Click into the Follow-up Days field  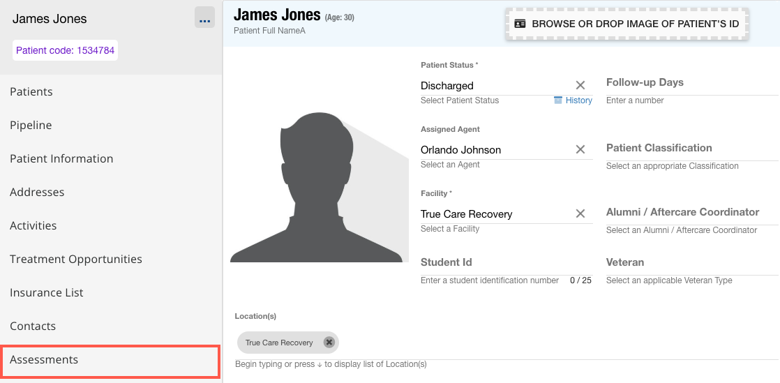691,83
